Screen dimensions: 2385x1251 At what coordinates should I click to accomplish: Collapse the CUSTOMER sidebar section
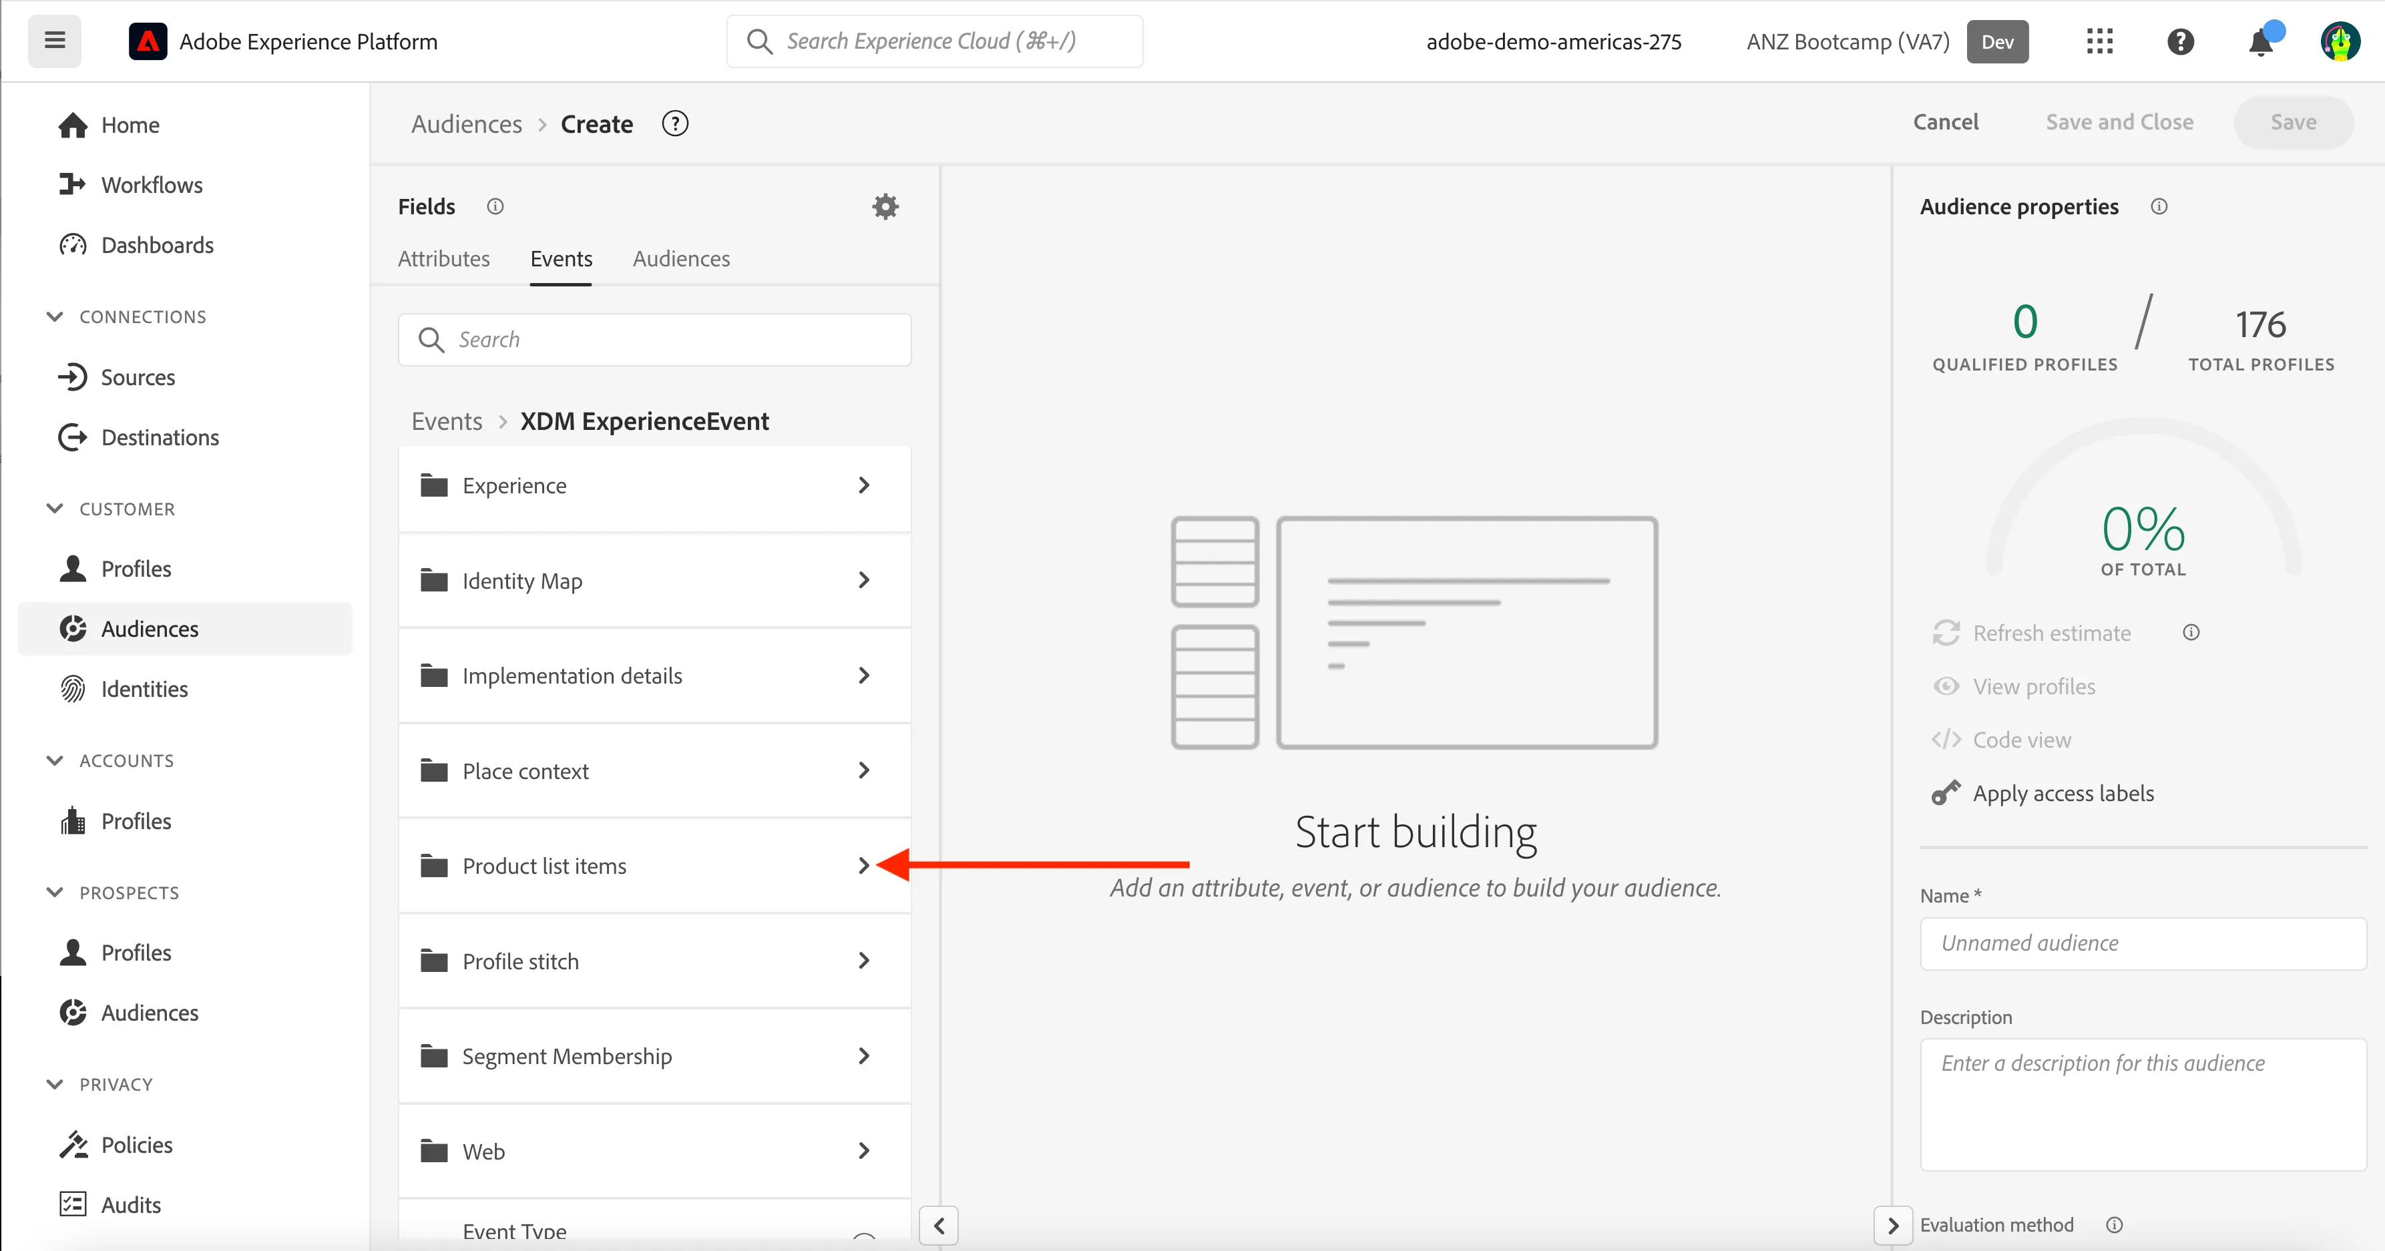click(55, 509)
